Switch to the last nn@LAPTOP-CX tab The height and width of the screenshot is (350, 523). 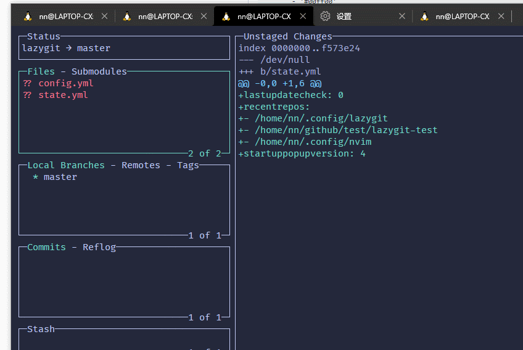(462, 16)
